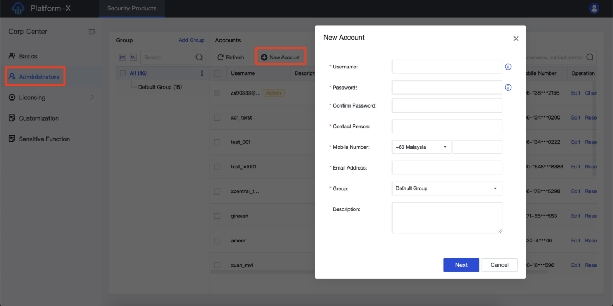Select Default Group (15) tree item
The width and height of the screenshot is (613, 306).
pyautogui.click(x=160, y=87)
